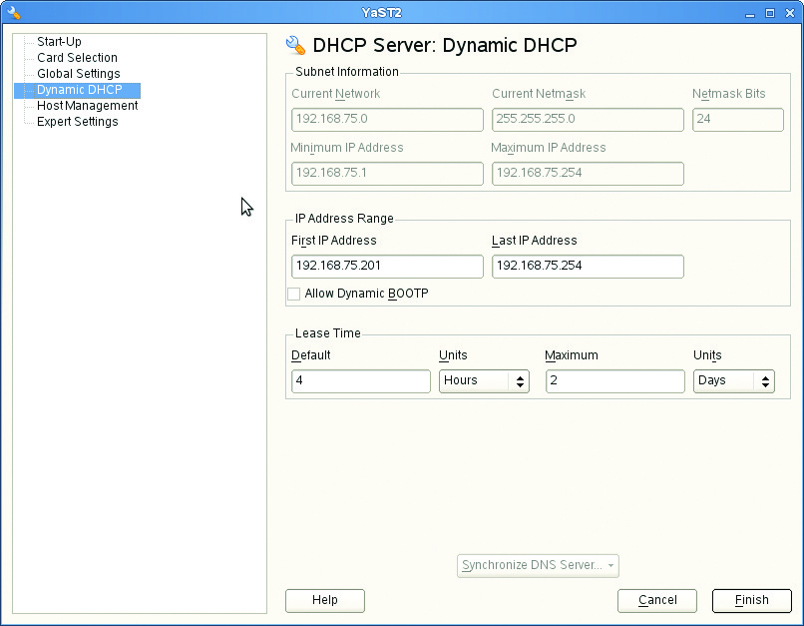Switch to Expert Settings in the sidebar

coord(77,122)
